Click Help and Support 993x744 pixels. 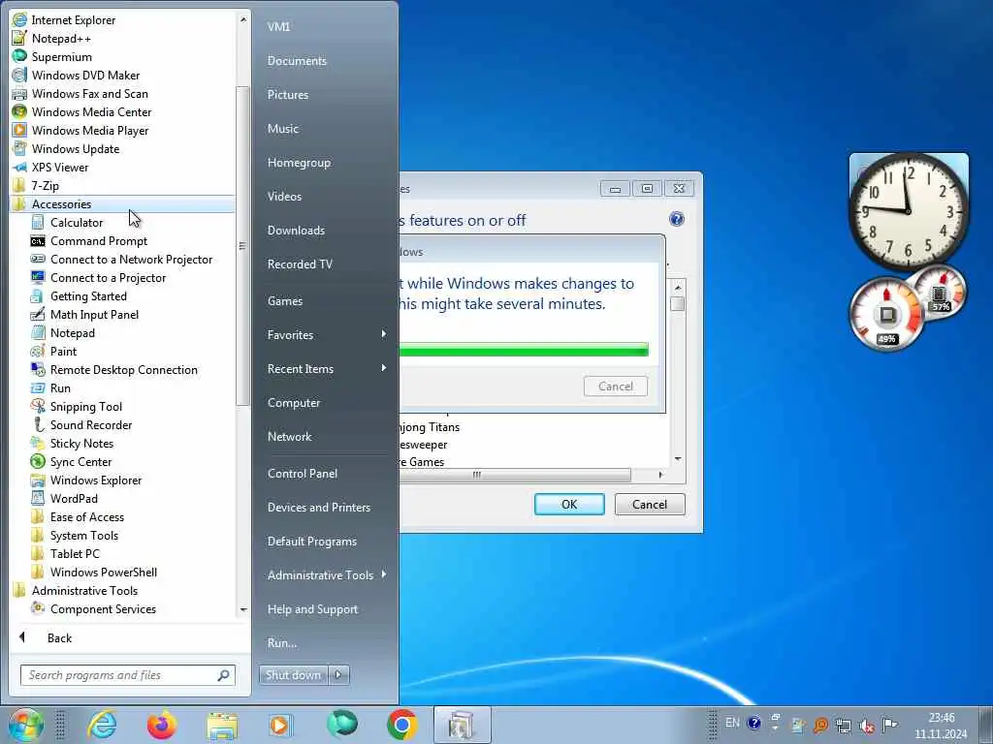(x=312, y=609)
